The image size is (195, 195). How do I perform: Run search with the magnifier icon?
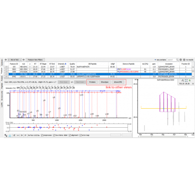[177, 60]
